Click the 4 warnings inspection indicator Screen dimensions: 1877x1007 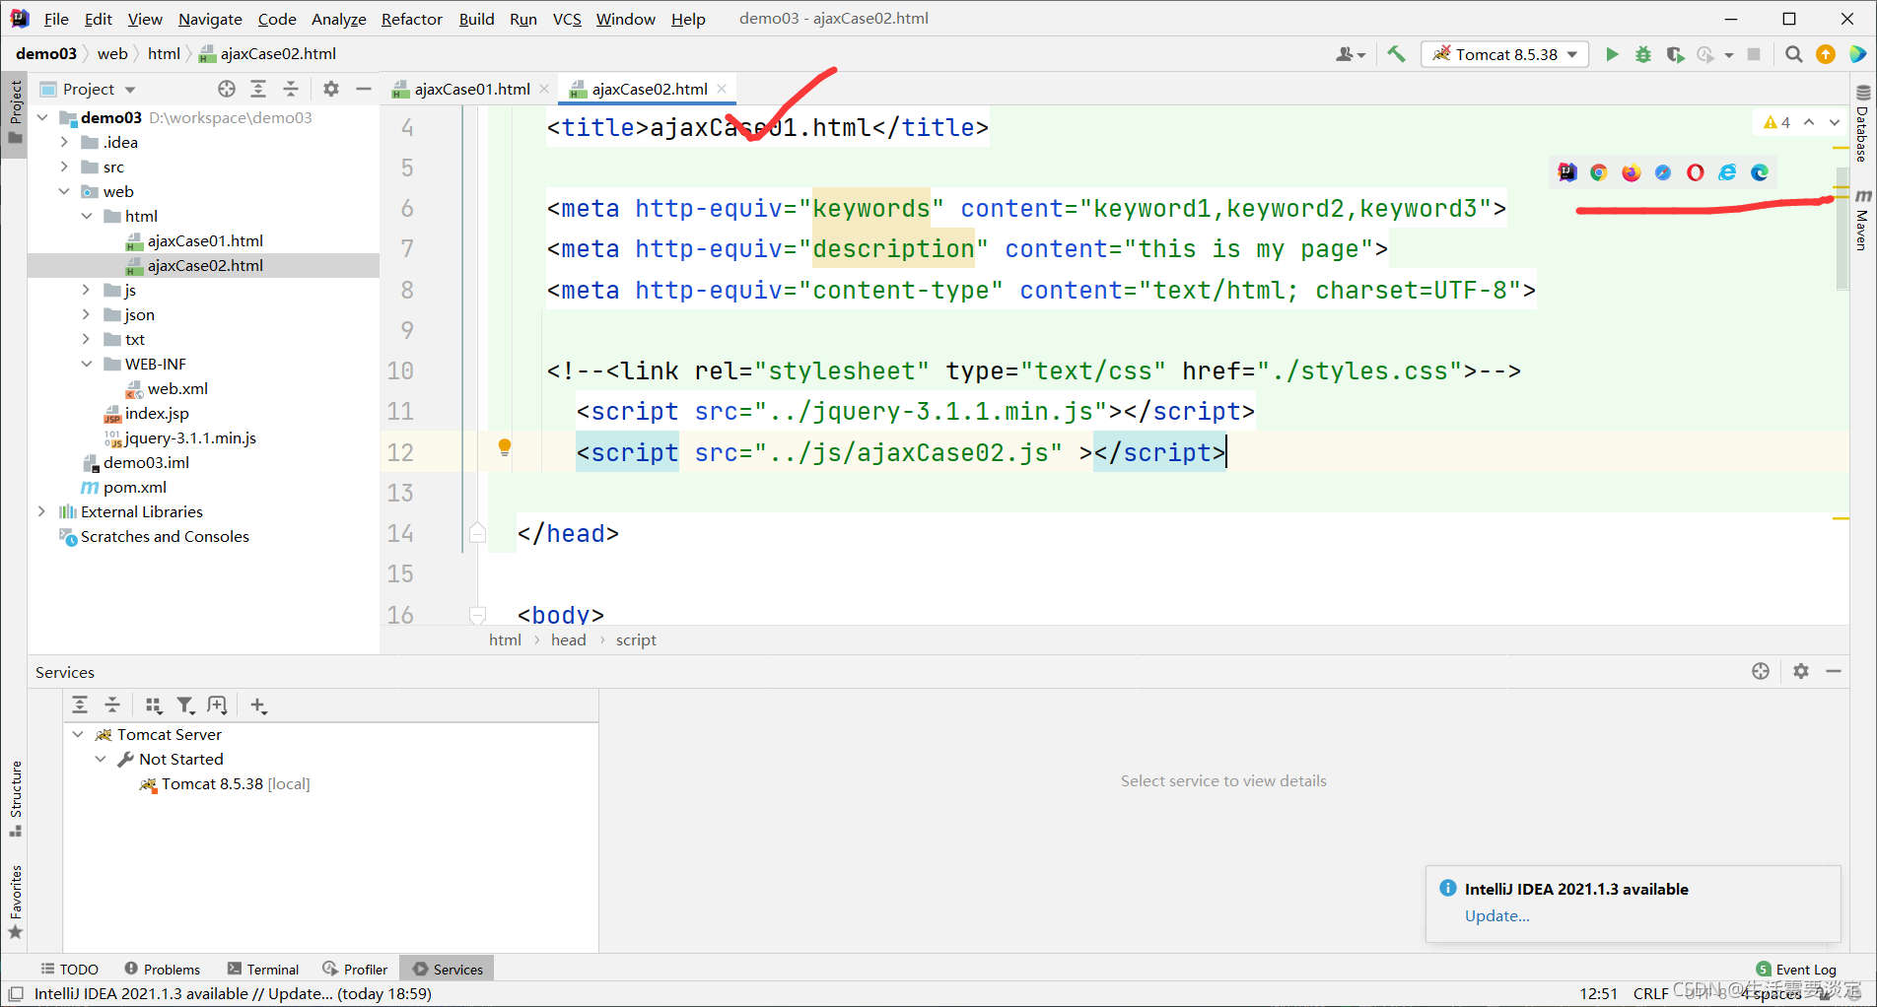point(1777,122)
